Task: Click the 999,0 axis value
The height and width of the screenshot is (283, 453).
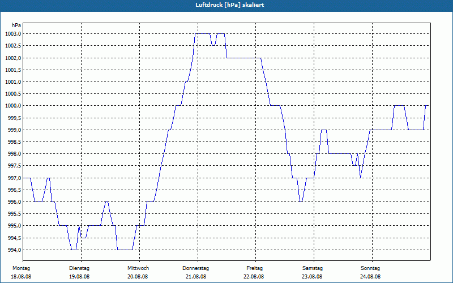Action: [x=14, y=130]
